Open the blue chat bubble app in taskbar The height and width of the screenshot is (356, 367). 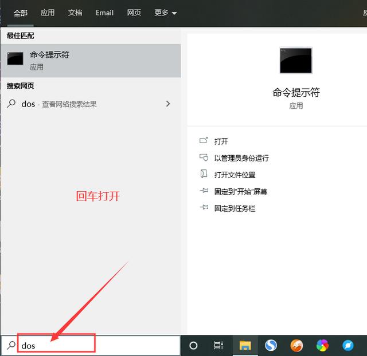pos(348,346)
